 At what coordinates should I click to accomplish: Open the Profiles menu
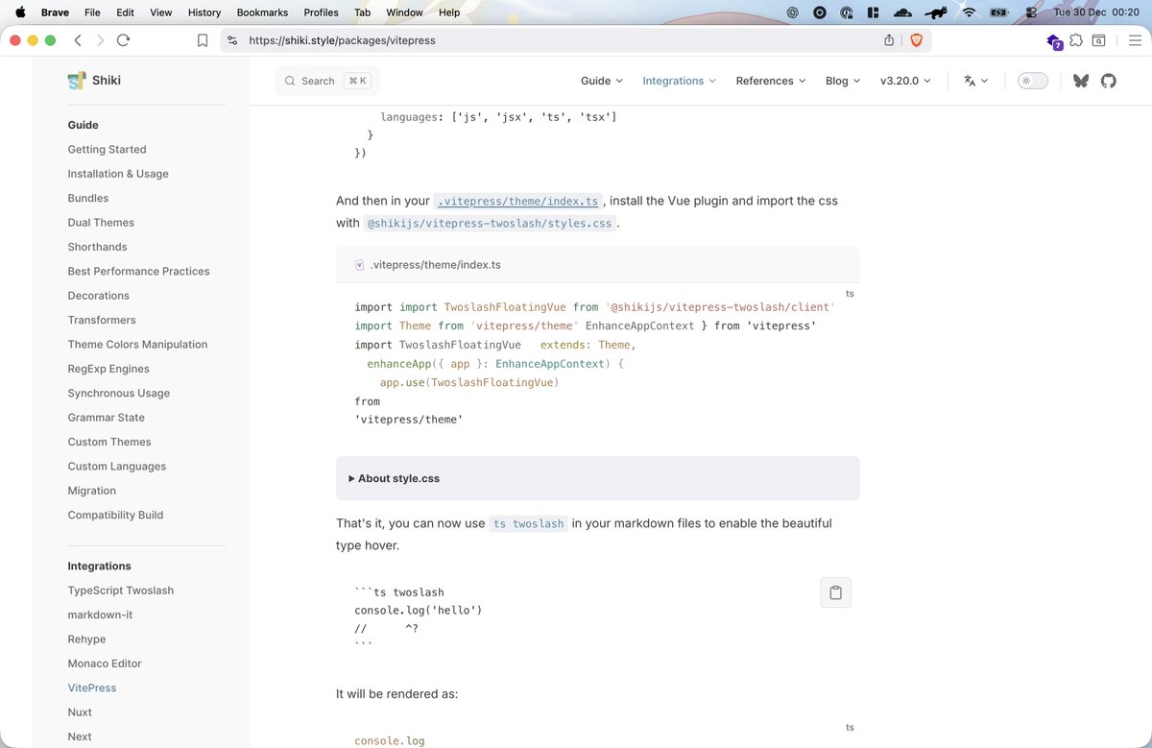point(321,12)
